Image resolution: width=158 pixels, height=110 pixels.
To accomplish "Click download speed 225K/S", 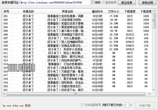I will pyautogui.click(x=130, y=42).
